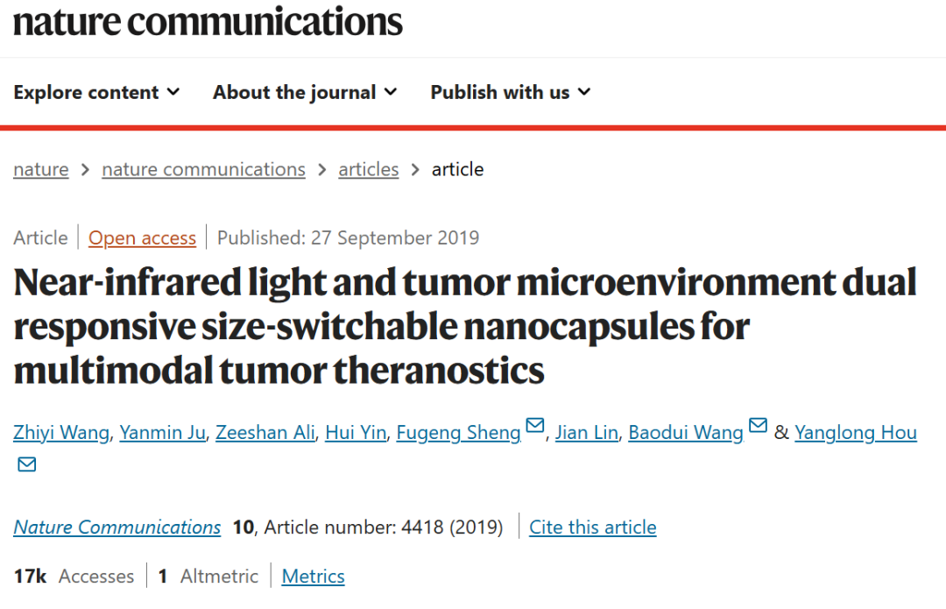This screenshot has height=609, width=946.
Task: Click Cite this article link
Action: click(592, 528)
